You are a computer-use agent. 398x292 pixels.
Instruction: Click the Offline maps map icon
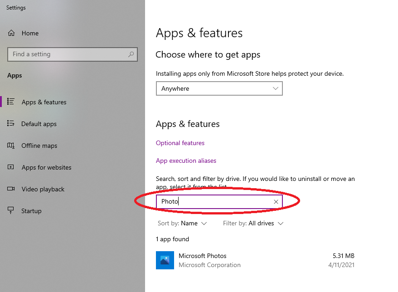[x=11, y=146]
